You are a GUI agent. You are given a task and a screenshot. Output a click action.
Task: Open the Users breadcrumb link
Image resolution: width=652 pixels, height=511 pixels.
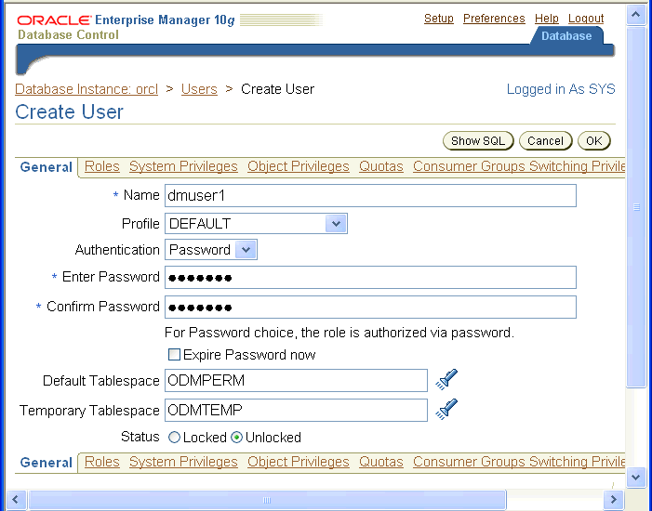[199, 89]
